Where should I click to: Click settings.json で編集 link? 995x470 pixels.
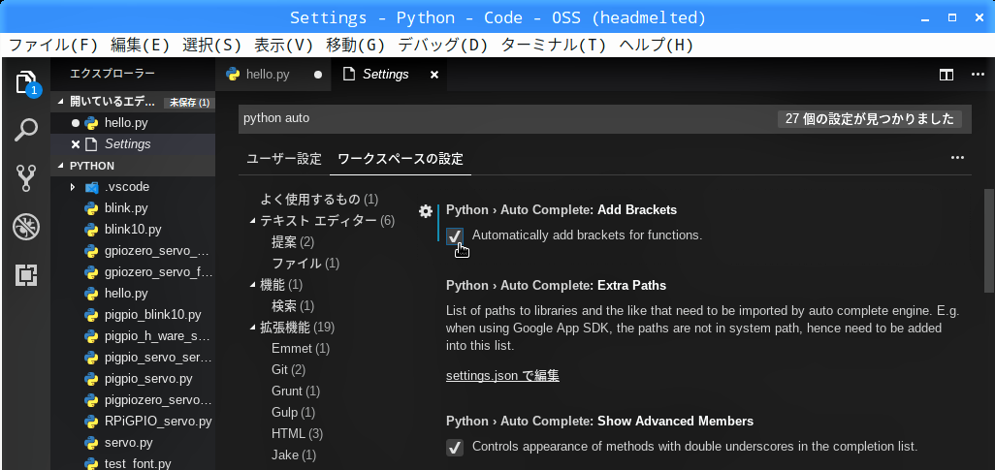pyautogui.click(x=502, y=375)
